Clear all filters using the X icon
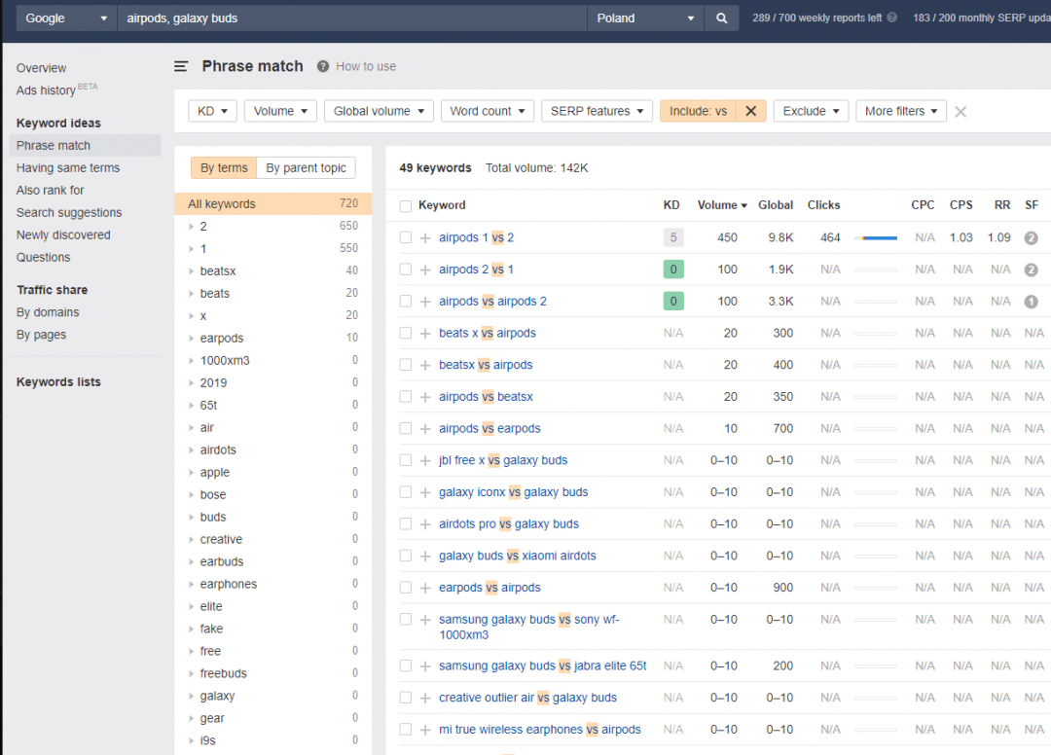The image size is (1051, 755). 960,111
